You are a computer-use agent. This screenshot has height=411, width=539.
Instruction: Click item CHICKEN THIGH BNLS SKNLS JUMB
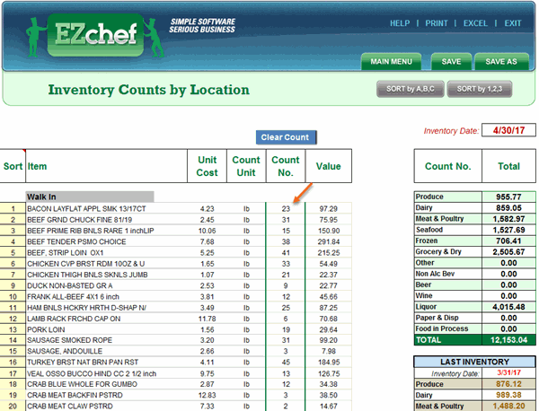pos(87,275)
